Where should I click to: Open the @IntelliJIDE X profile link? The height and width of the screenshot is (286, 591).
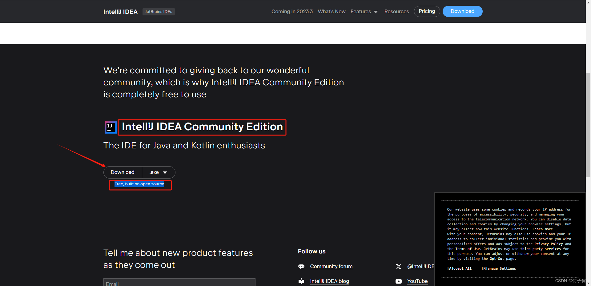click(421, 267)
